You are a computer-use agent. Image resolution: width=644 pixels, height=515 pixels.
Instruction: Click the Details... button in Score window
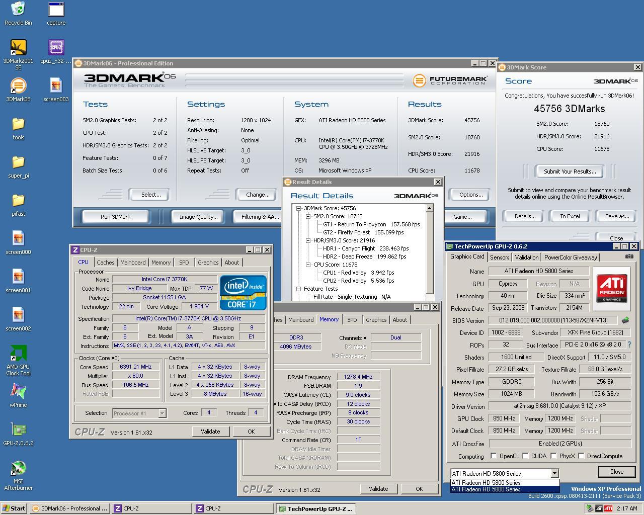click(x=525, y=216)
